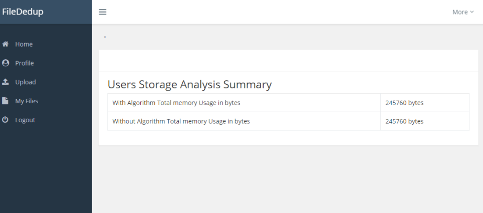Open the Home menu item
Image resolution: width=483 pixels, height=213 pixels.
24,44
